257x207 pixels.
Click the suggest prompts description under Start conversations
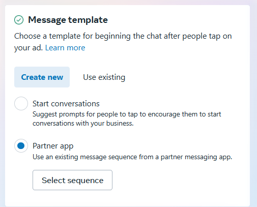(x=127, y=119)
